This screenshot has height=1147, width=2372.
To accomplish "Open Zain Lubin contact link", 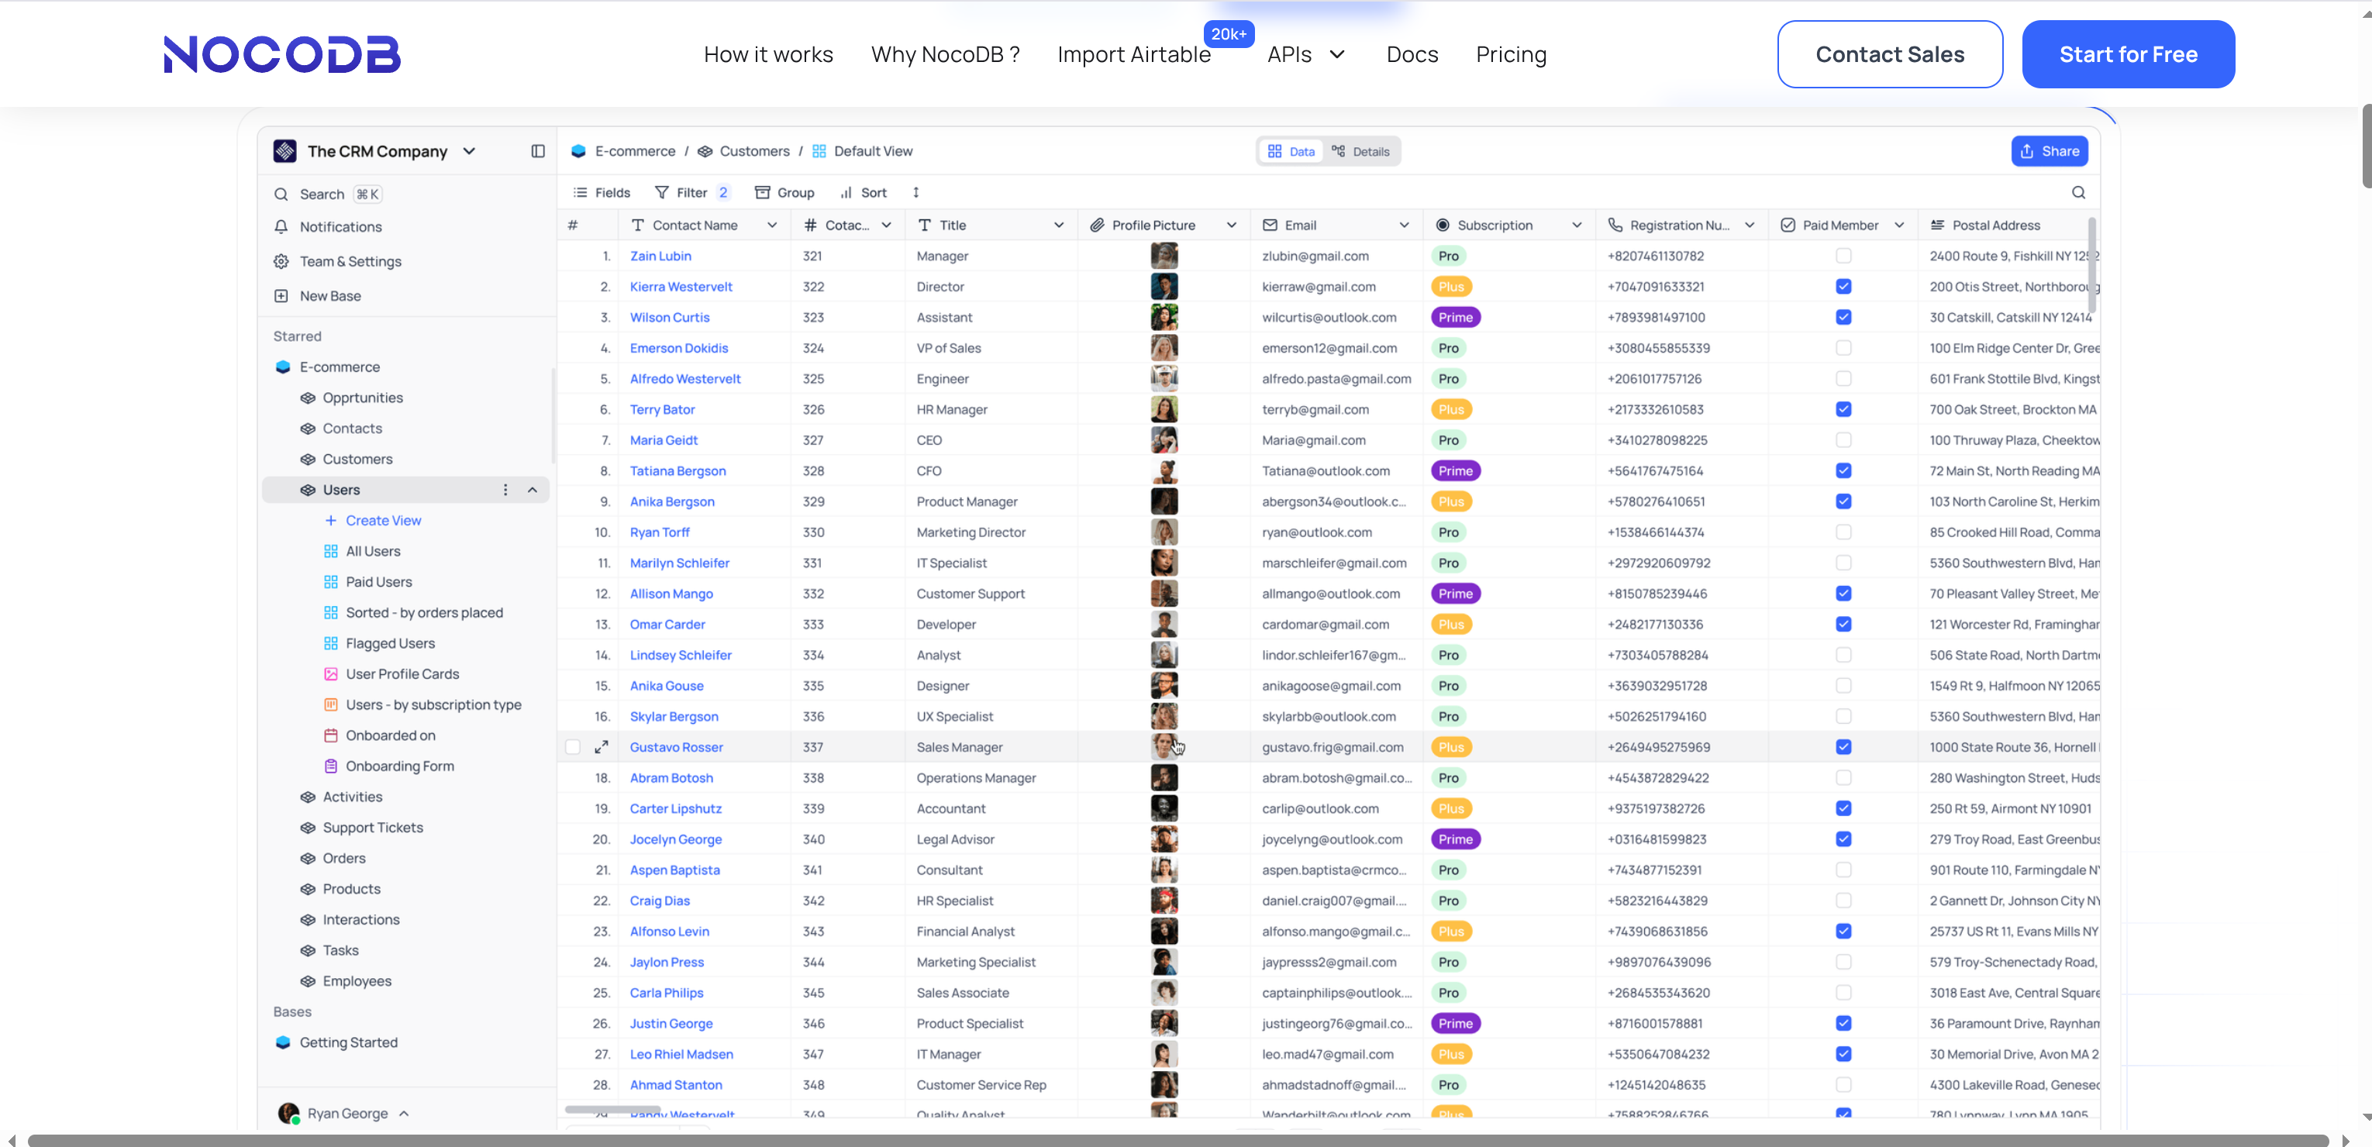I will 660,256.
